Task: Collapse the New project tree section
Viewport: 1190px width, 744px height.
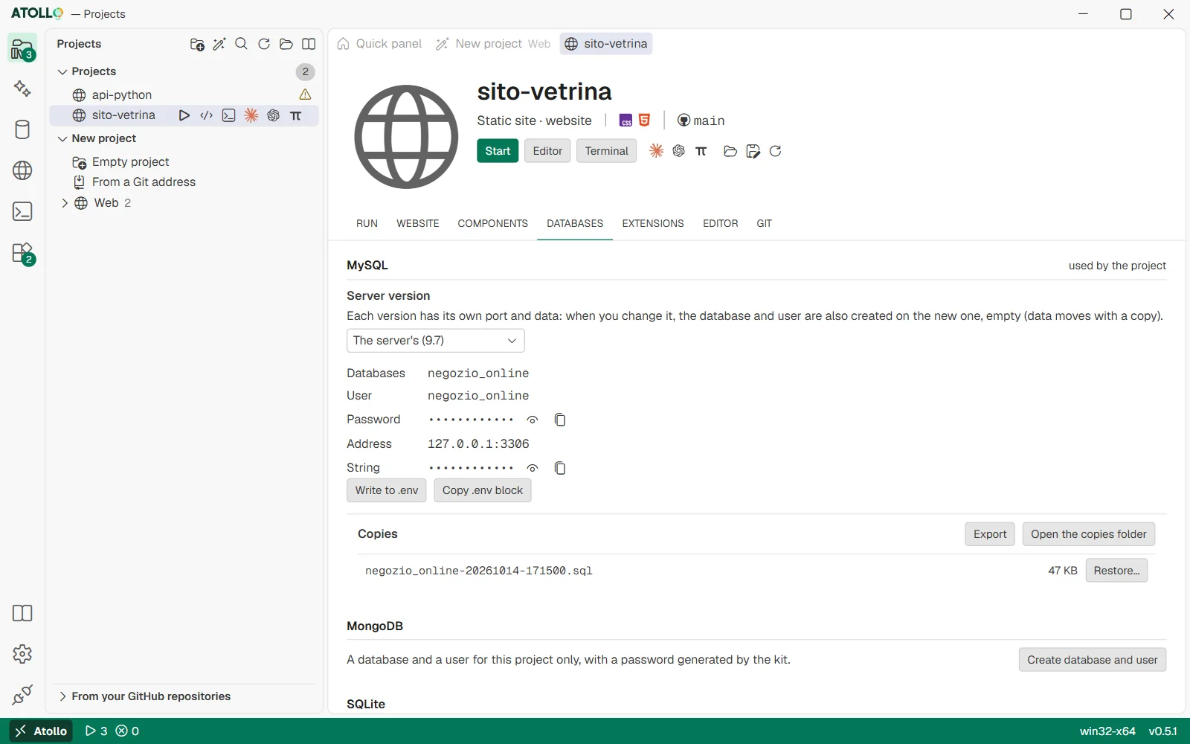Action: point(62,138)
